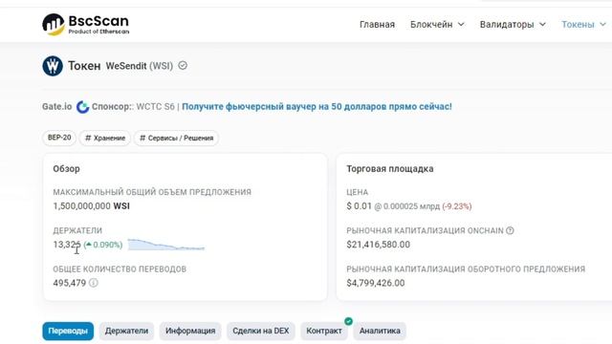Viewport: 612px width, 344px height.
Task: Click the WeSendit (WSI) token name
Action: click(x=140, y=66)
